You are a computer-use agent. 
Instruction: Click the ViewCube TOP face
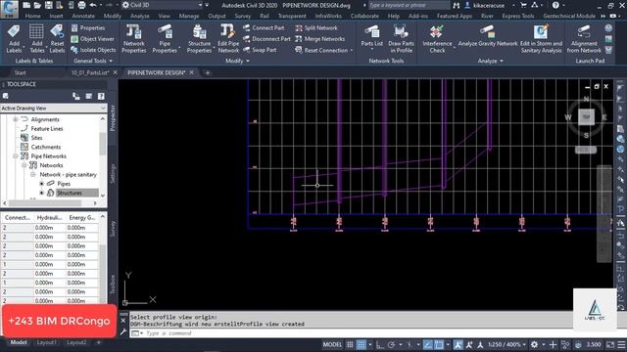click(586, 117)
